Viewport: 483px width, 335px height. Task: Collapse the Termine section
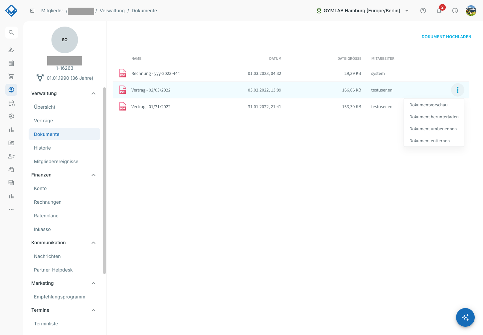(x=93, y=310)
